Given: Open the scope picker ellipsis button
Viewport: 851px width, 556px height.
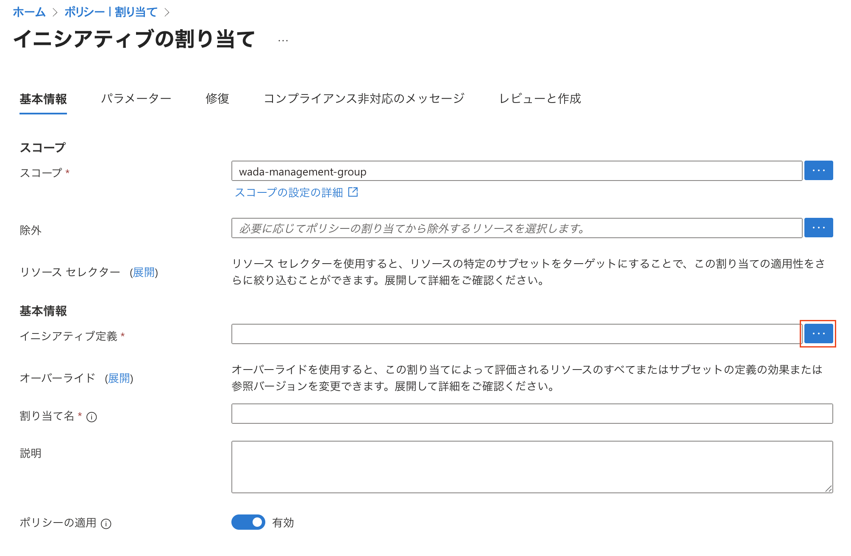Looking at the screenshot, I should click(x=818, y=170).
